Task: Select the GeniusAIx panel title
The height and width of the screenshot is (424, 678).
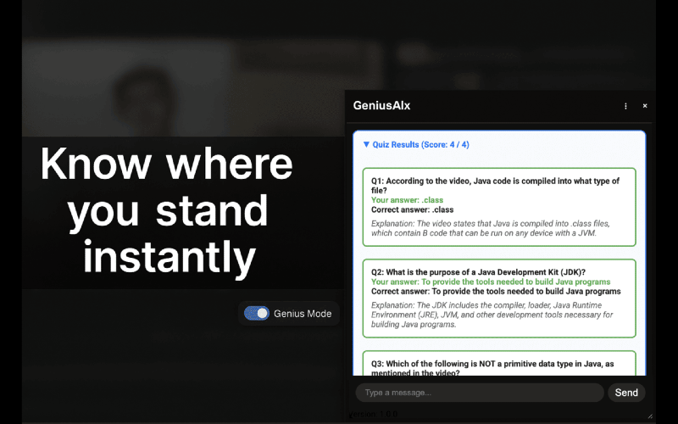Action: click(x=381, y=105)
